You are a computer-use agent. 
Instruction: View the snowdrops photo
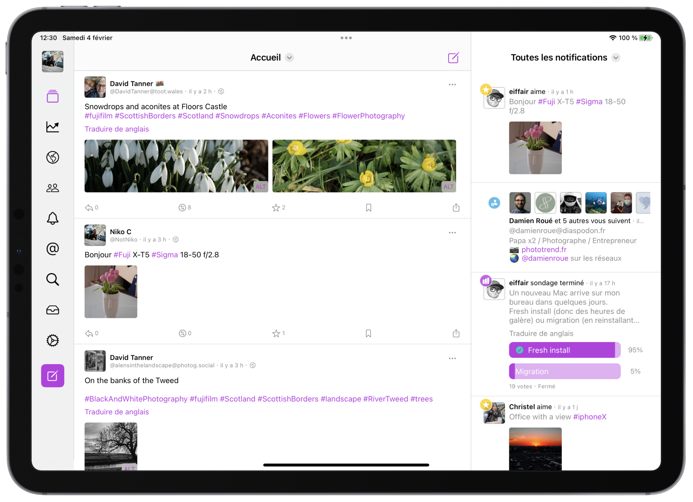click(x=176, y=166)
